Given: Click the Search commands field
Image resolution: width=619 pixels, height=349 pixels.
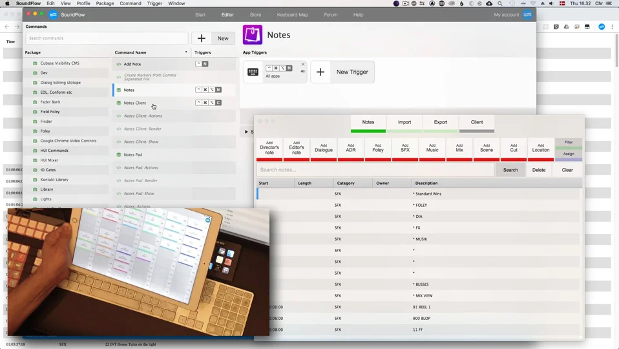Looking at the screenshot, I should tap(107, 38).
